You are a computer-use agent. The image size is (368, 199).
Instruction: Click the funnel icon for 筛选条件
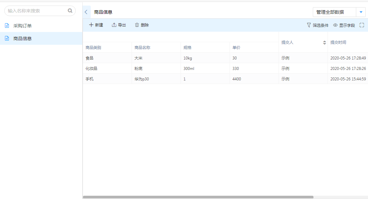point(309,25)
